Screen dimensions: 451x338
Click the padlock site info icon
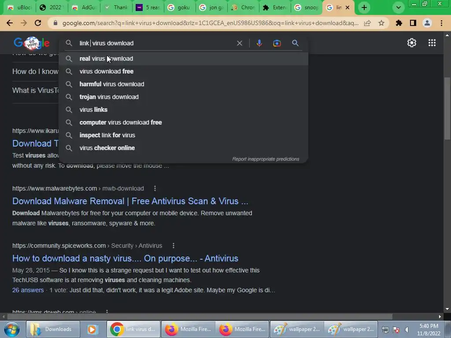coord(56,23)
